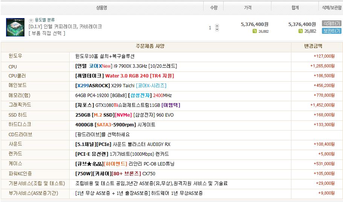Screen dimensions: 343x202
Task: Click the quantity value 1
Action: (x=210, y=27)
